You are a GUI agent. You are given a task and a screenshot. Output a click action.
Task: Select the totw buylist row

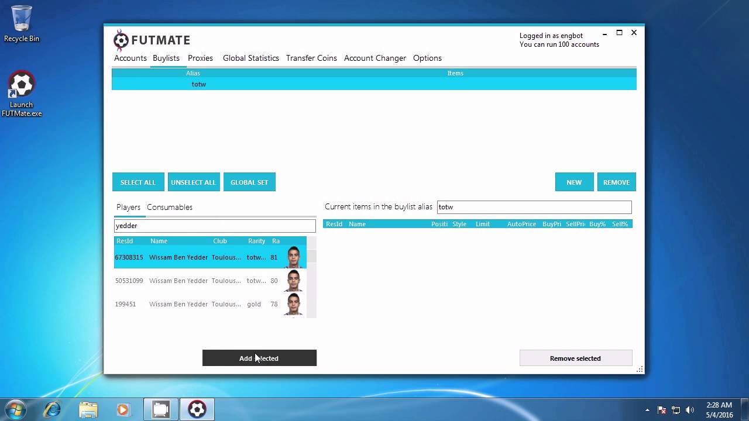(374, 84)
